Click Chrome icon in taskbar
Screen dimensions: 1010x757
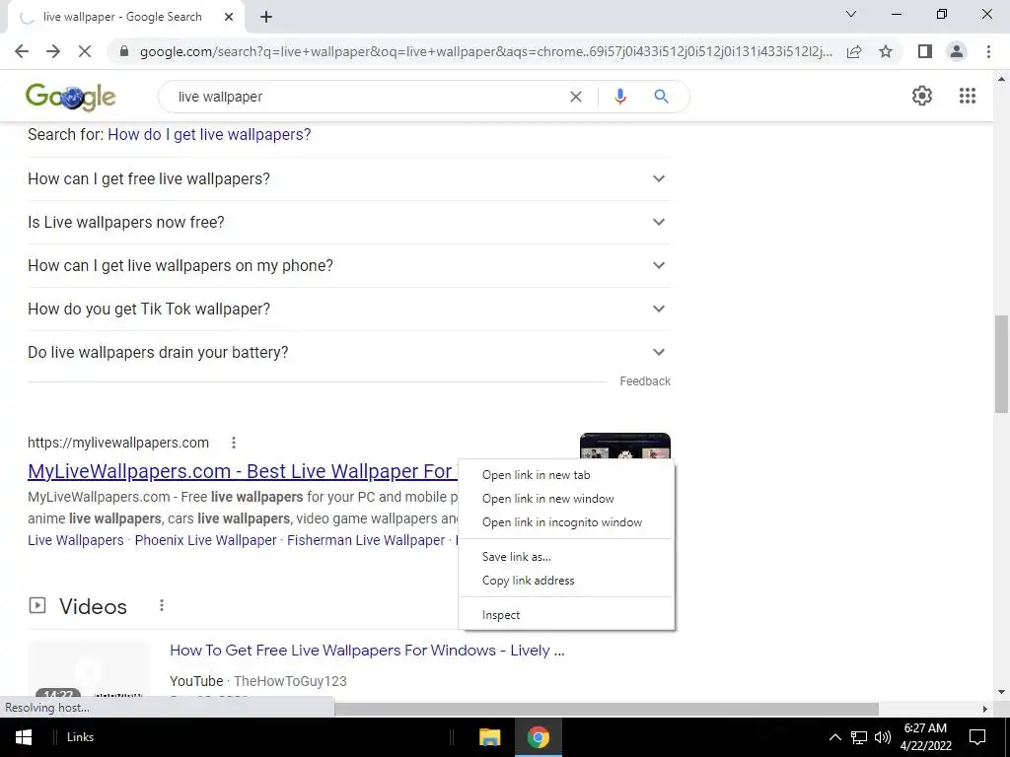click(538, 737)
